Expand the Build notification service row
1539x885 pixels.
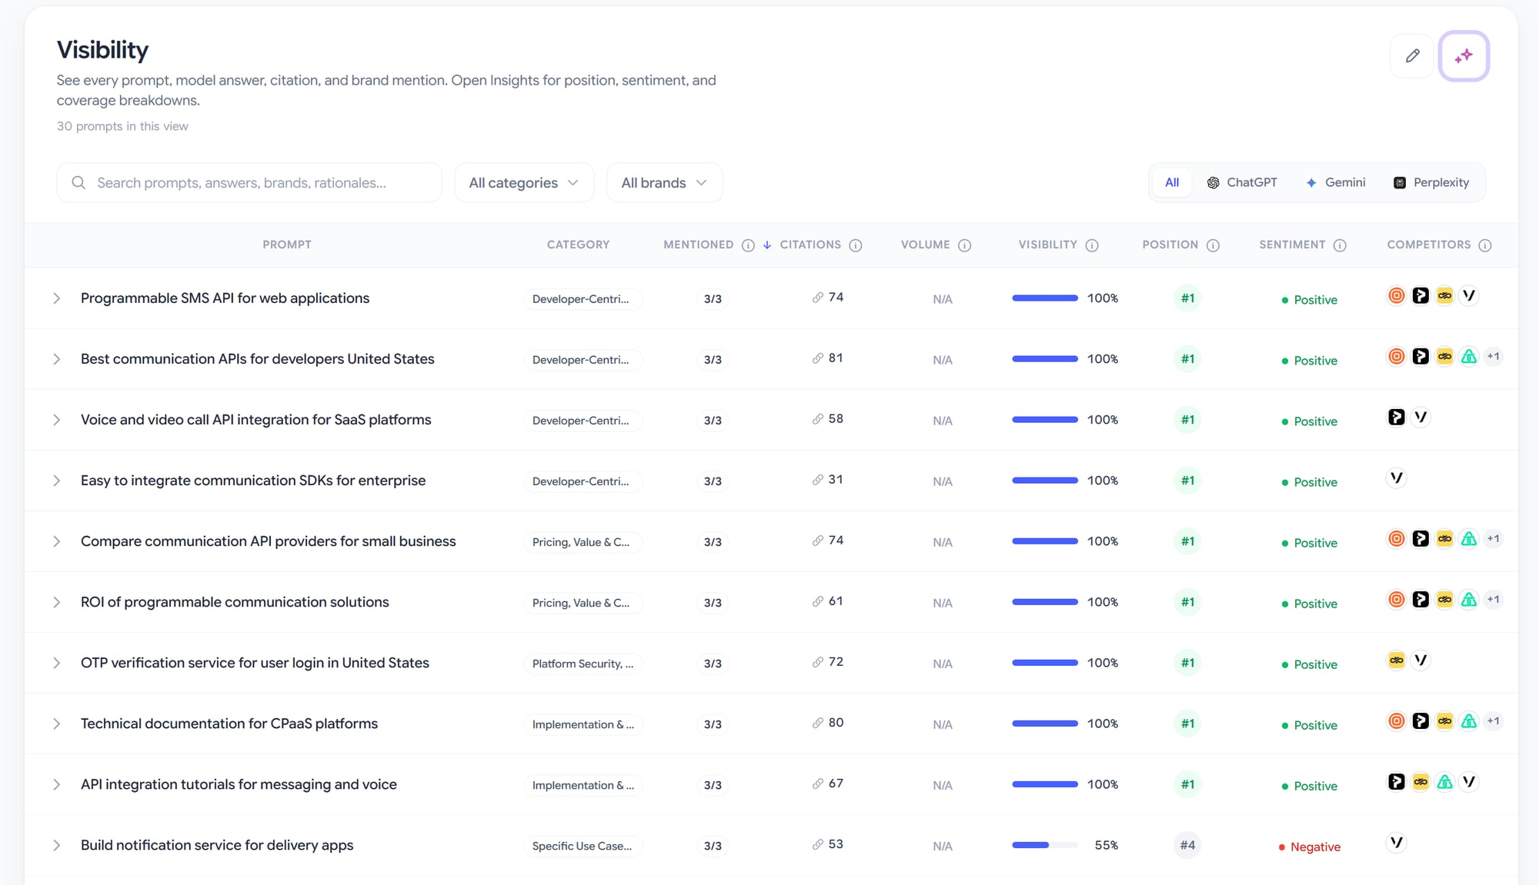(56, 845)
